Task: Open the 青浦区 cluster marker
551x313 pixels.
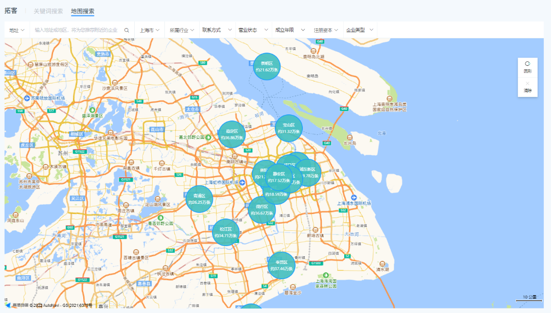Action: tap(199, 199)
